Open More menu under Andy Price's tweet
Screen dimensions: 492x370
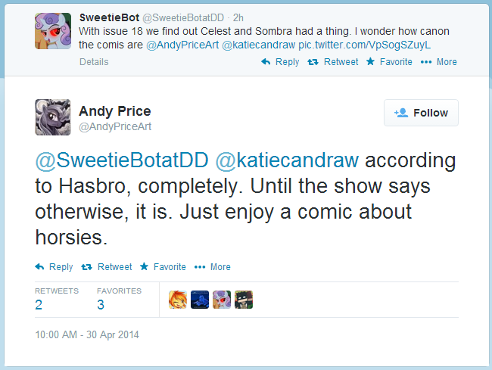[213, 266]
